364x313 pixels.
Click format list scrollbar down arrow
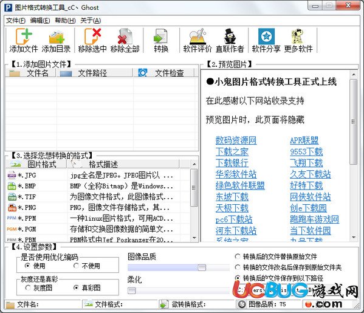194,238
